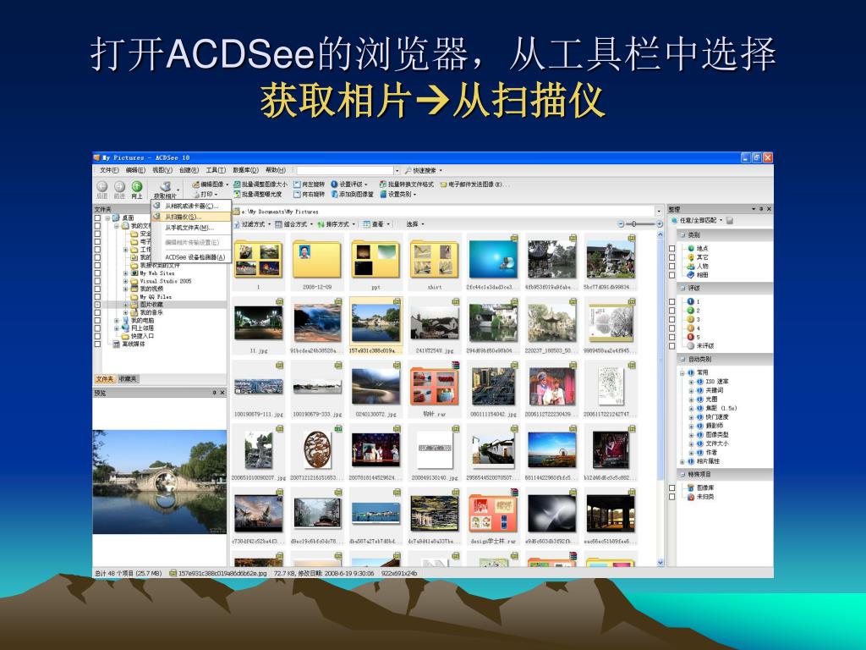This screenshot has height=650, width=866.
Task: Check the 地点 category checkbox
Action: coord(672,248)
